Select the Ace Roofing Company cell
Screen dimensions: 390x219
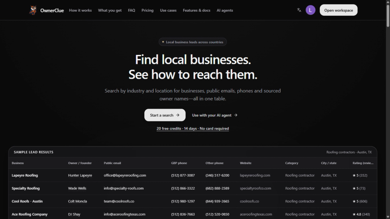[x=30, y=214]
